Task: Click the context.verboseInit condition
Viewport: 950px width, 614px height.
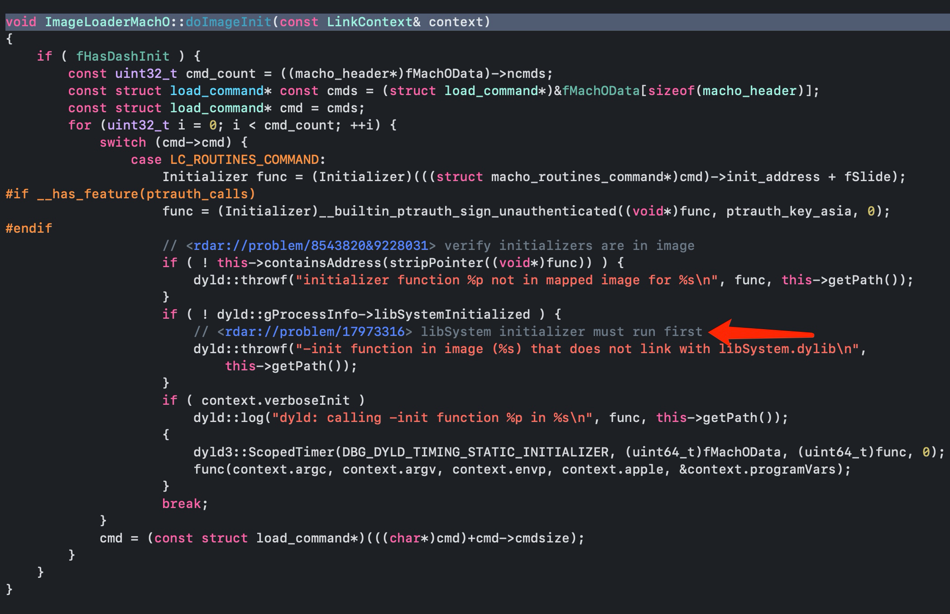Action: (275, 401)
